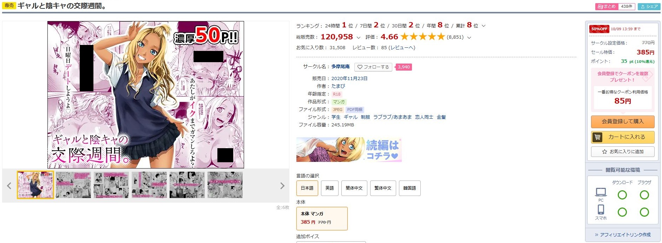The image size is (662, 243).
Task: Select the 本体 マンガ 385円 option
Action: [x=322, y=218]
